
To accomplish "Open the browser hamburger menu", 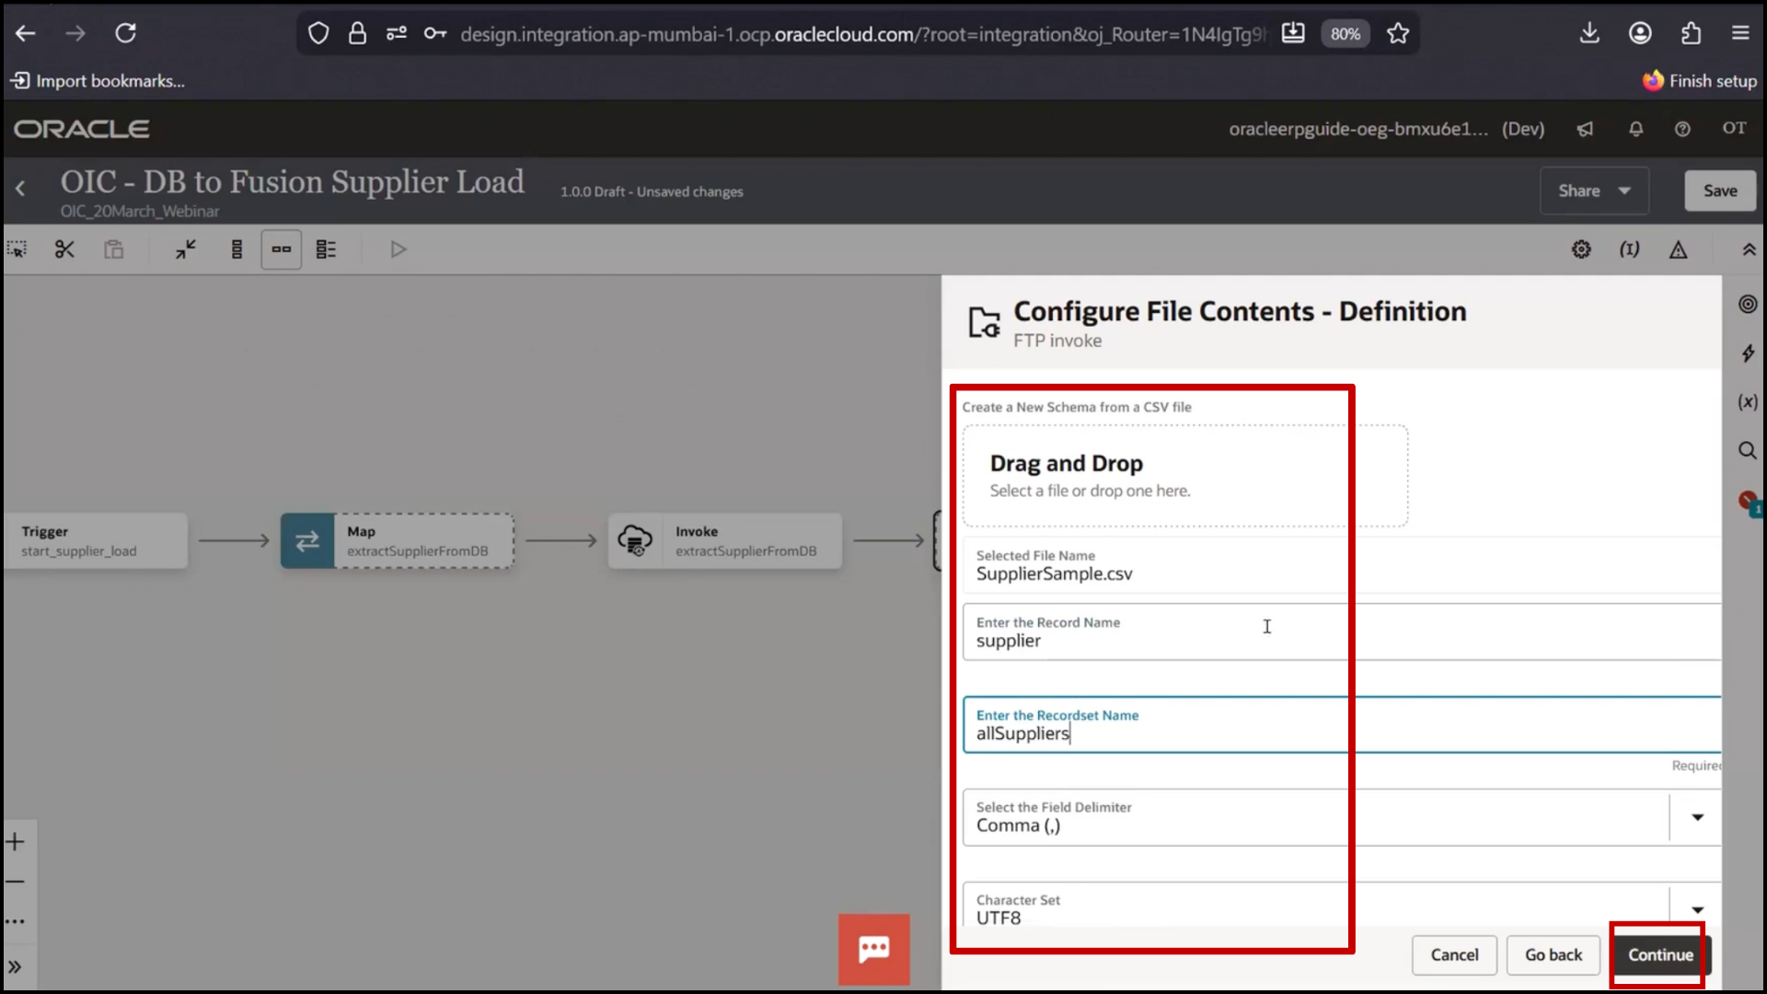I will coord(1740,33).
